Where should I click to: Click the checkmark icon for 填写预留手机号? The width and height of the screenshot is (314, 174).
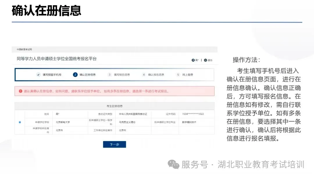pos(38,75)
